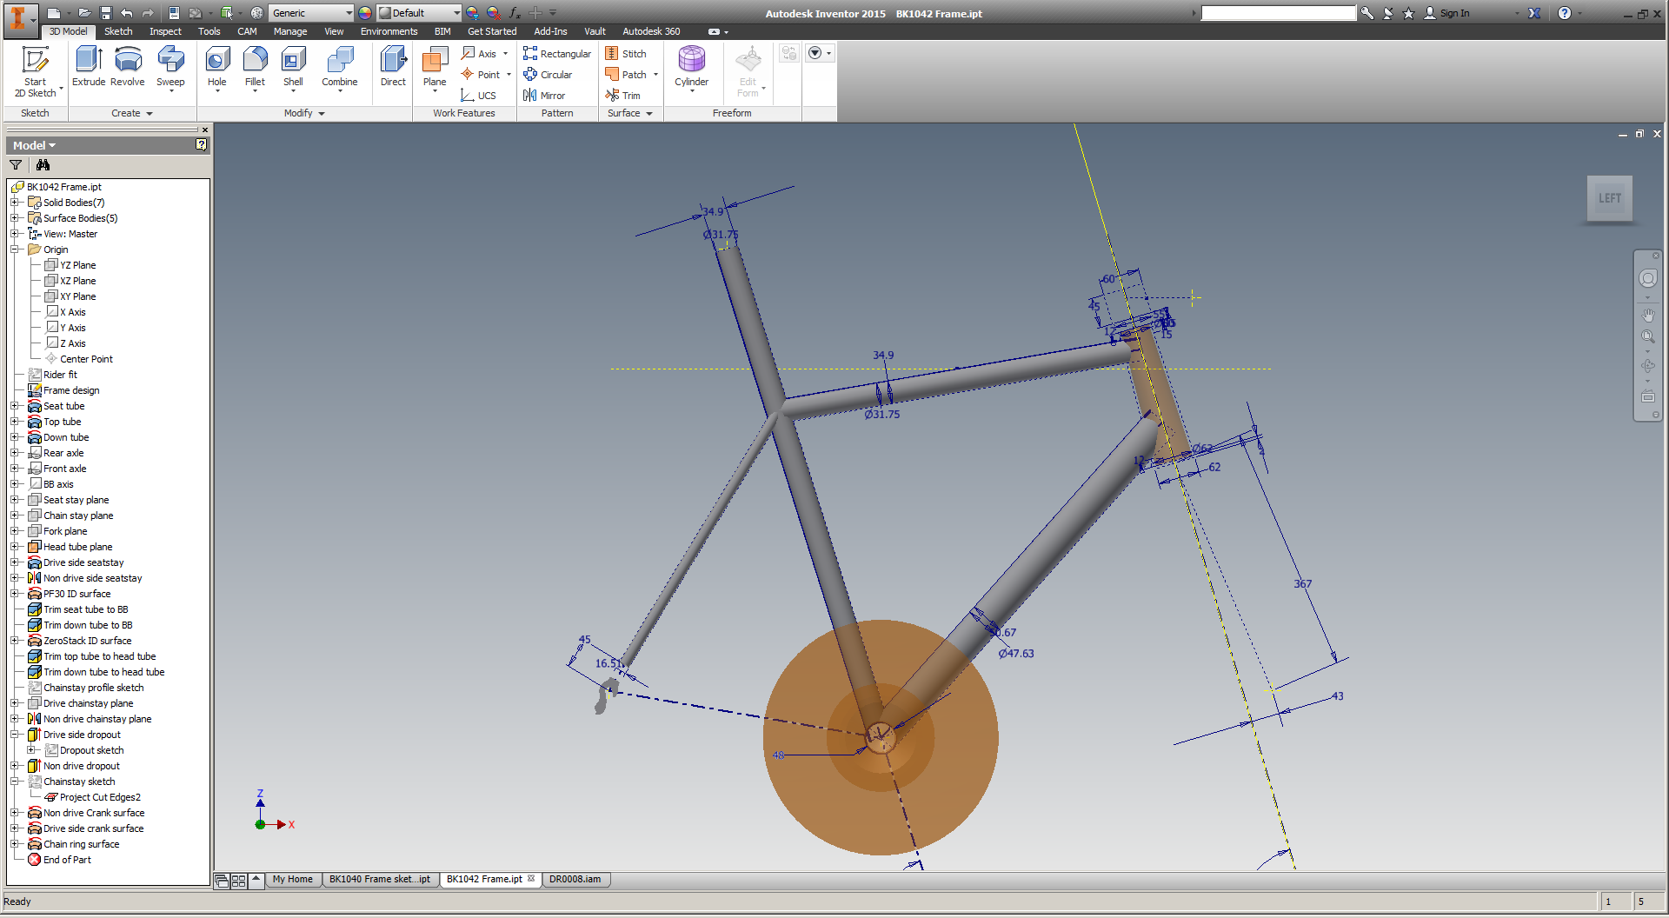Create a work Point
The height and width of the screenshot is (918, 1669).
pyautogui.click(x=481, y=75)
